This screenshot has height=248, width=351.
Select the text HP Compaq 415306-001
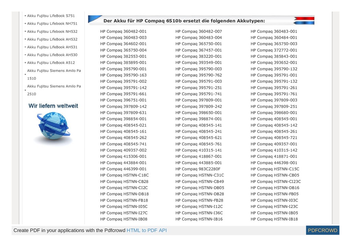point(123,157)
